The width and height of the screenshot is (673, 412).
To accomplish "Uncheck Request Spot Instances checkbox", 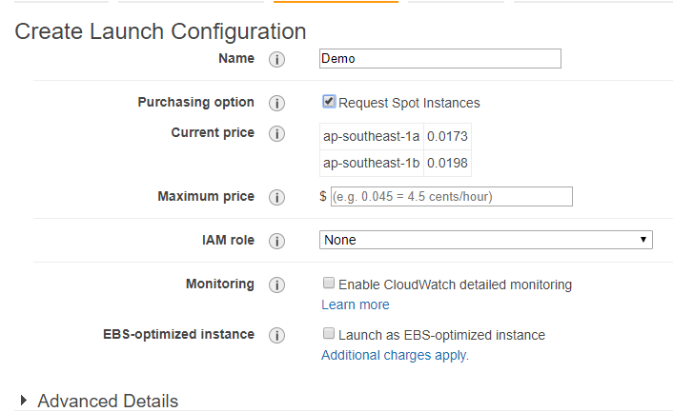I will coord(329,102).
